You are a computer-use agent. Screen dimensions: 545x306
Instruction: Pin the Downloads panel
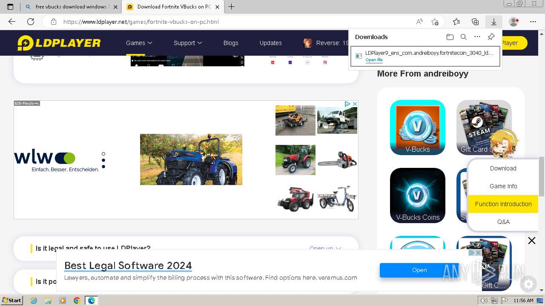(x=491, y=37)
